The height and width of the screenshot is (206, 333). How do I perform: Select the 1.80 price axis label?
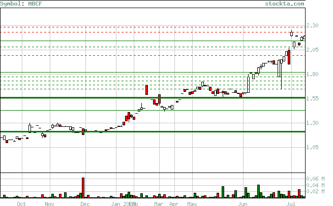312,74
